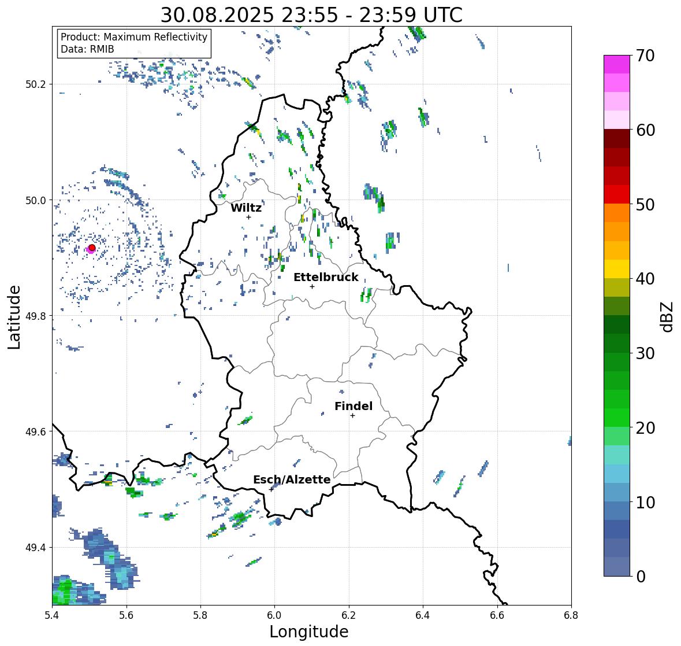681x646 pixels.
Task: Click the colorbar 20 tick label
Action: pyautogui.click(x=645, y=428)
